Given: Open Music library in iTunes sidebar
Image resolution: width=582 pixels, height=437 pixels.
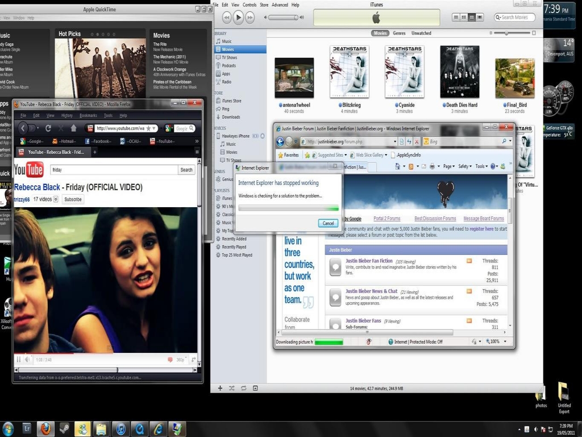Looking at the screenshot, I should 226,41.
